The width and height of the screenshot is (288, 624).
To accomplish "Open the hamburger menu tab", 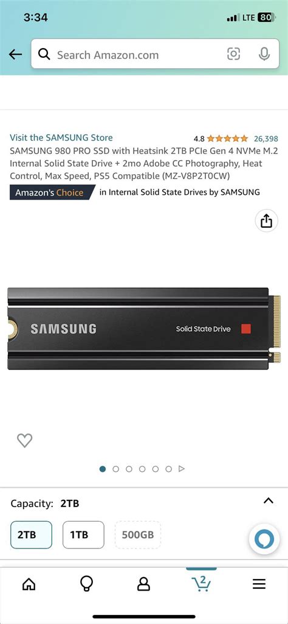I will (x=259, y=584).
